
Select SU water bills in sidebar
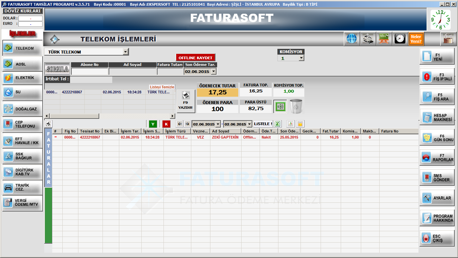[23, 92]
